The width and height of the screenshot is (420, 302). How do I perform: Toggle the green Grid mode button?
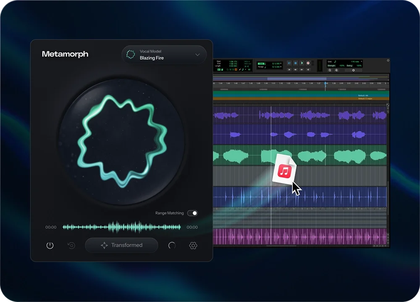261,64
